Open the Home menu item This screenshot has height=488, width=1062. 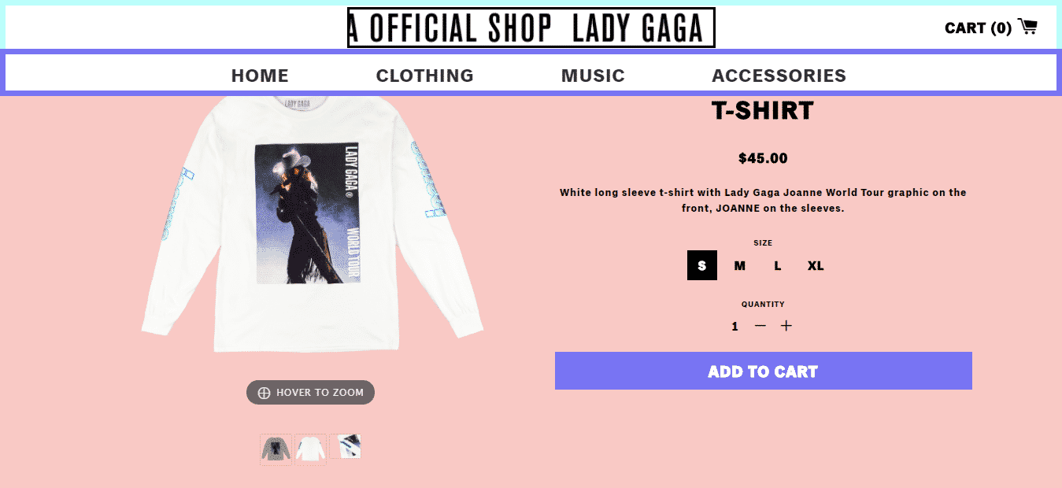260,76
